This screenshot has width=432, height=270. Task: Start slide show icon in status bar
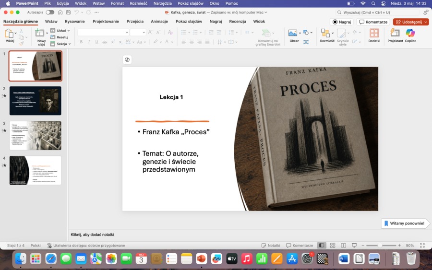coord(354,245)
